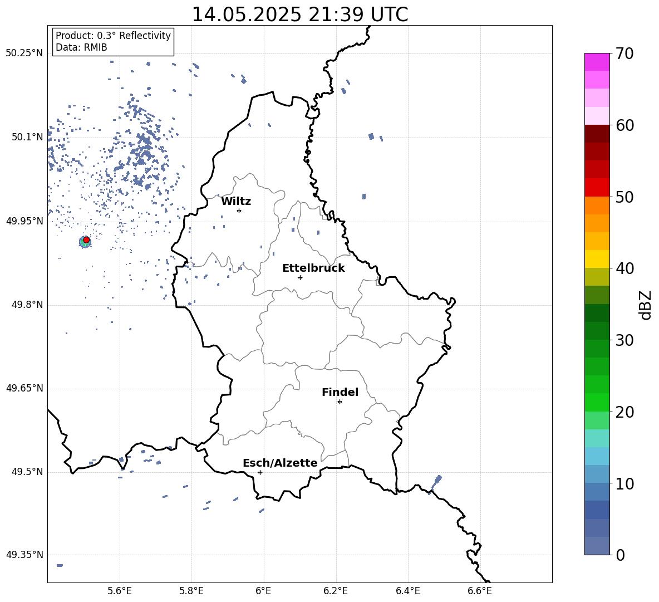
Task: Click the Product: 0.3° Reflectivity label
Action: pyautogui.click(x=113, y=35)
